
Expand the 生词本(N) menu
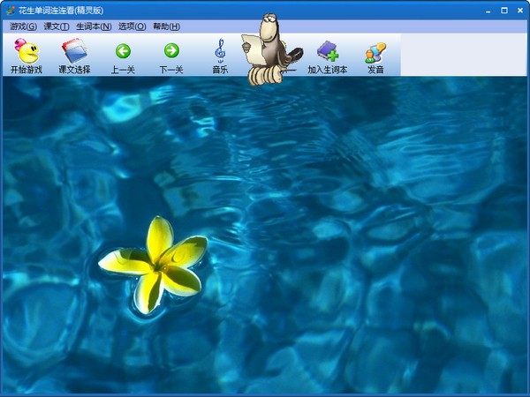tap(93, 26)
